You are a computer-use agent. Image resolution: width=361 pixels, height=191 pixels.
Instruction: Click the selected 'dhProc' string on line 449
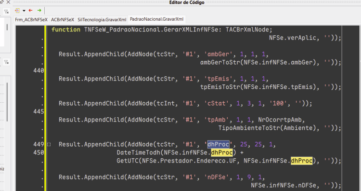click(218, 144)
